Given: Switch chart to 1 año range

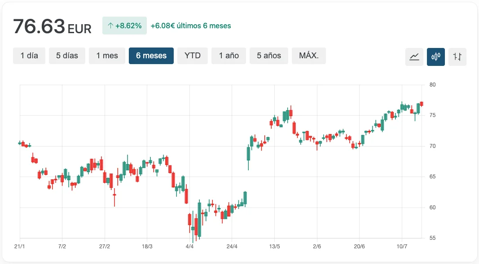Looking at the screenshot, I should (x=229, y=56).
